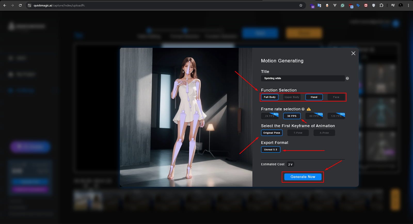Screen dimensions: 413x224
Task: Click the Estimated Cost value 2 V
Action: 290,164
